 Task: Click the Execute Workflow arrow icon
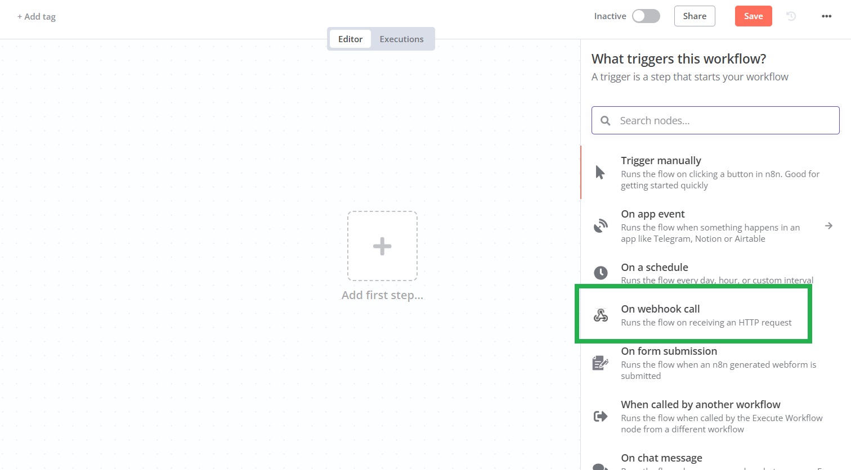pos(601,416)
